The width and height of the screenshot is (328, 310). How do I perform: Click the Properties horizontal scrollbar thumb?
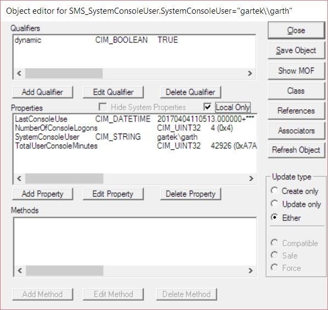(64, 179)
